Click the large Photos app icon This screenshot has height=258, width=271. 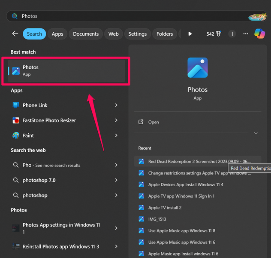(x=197, y=68)
